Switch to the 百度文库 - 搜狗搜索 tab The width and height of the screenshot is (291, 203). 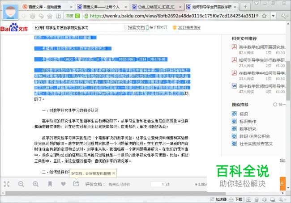(44, 7)
